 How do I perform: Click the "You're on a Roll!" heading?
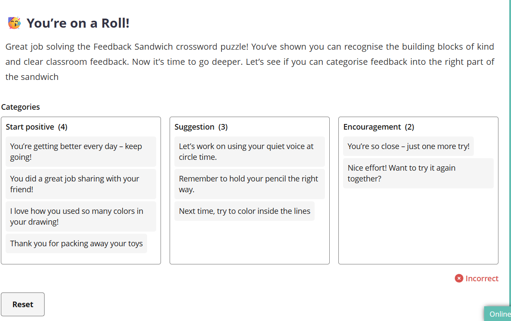click(78, 23)
